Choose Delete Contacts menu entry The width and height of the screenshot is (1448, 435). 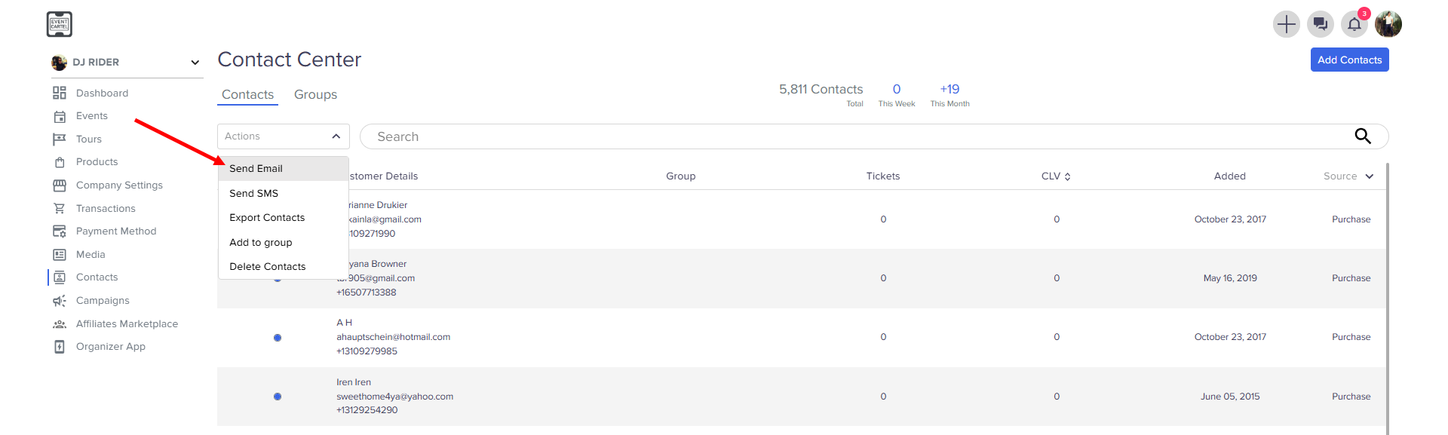pos(284,267)
